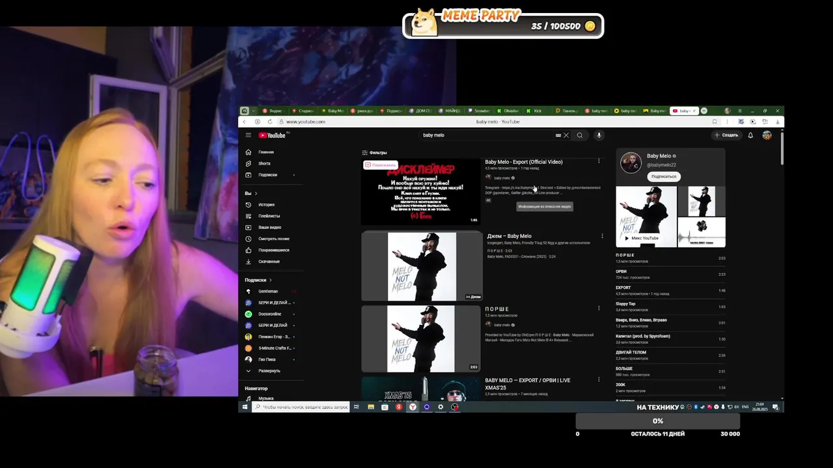Click the baby melo search input field

tap(485, 135)
